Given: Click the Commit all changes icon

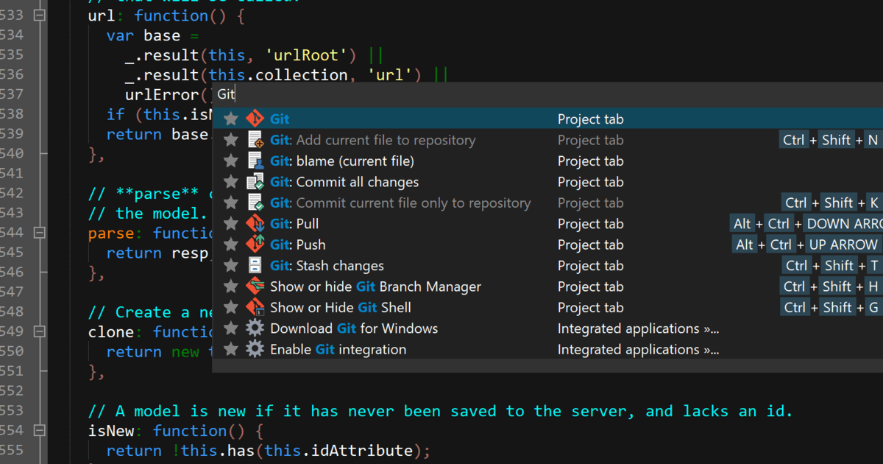Looking at the screenshot, I should 255,182.
